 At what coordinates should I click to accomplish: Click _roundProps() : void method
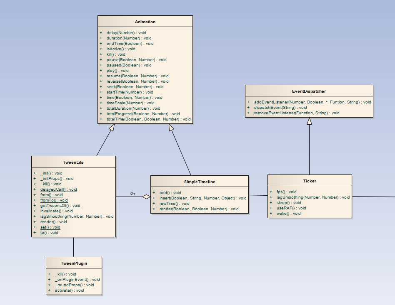click(x=74, y=285)
